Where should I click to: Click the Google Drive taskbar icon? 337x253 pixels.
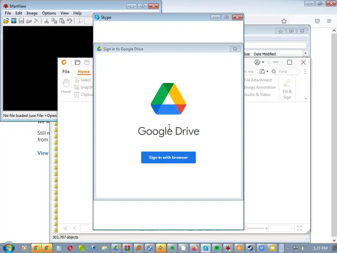pyautogui.click(x=116, y=248)
